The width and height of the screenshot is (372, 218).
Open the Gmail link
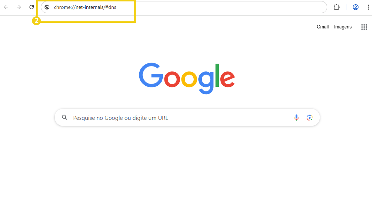point(323,27)
